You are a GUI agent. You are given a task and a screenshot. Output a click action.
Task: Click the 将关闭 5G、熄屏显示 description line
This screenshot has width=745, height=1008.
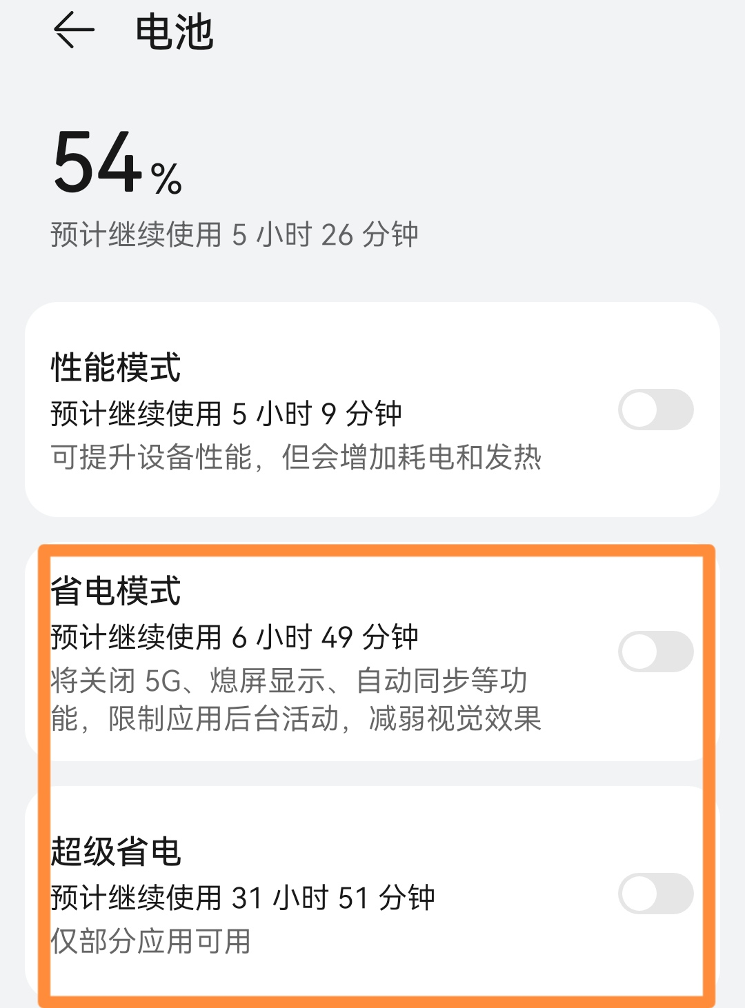(289, 681)
